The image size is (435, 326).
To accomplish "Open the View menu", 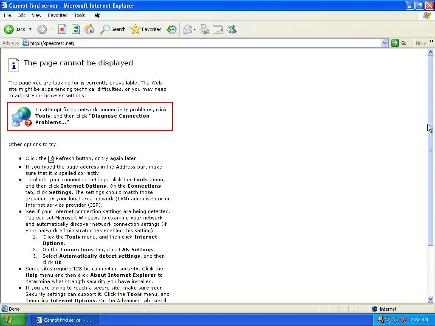I will (x=37, y=15).
